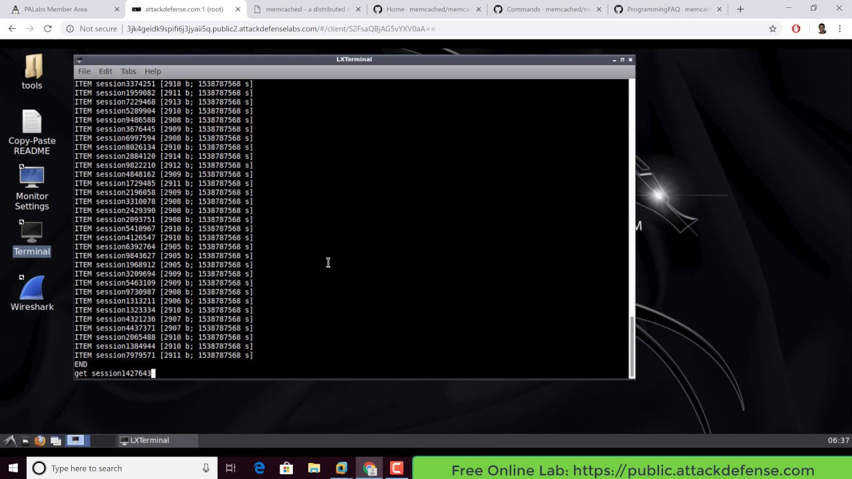Open the Help menu in LXTerminal
Viewport: 852px width, 479px height.
pos(152,71)
